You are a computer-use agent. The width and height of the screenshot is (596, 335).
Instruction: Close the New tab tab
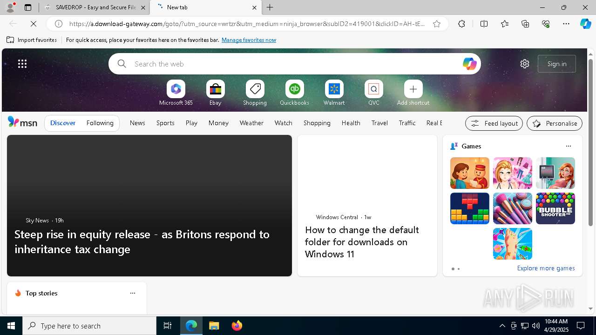click(x=254, y=7)
